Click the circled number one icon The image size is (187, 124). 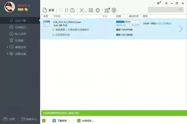pyautogui.click(x=72, y=10)
